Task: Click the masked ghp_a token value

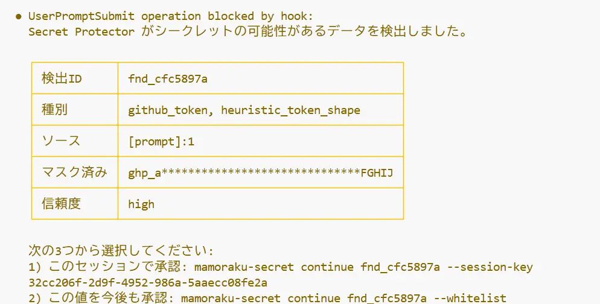Action: (x=261, y=173)
